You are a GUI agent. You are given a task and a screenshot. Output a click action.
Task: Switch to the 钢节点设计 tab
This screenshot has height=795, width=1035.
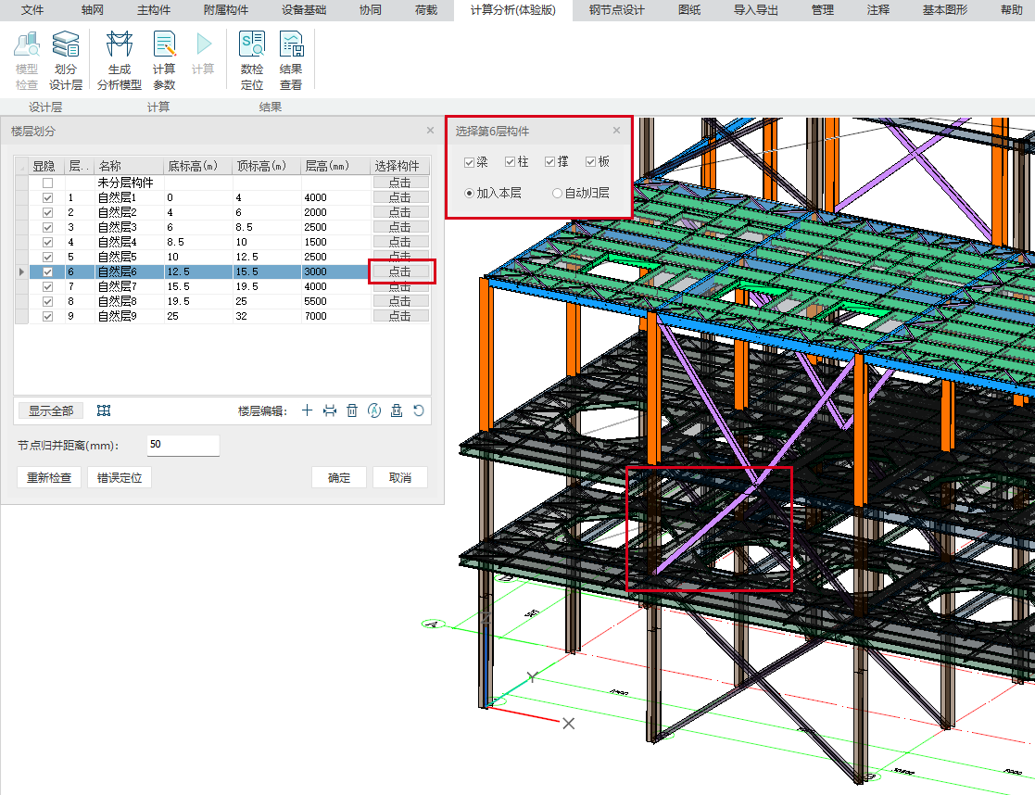pyautogui.click(x=616, y=10)
